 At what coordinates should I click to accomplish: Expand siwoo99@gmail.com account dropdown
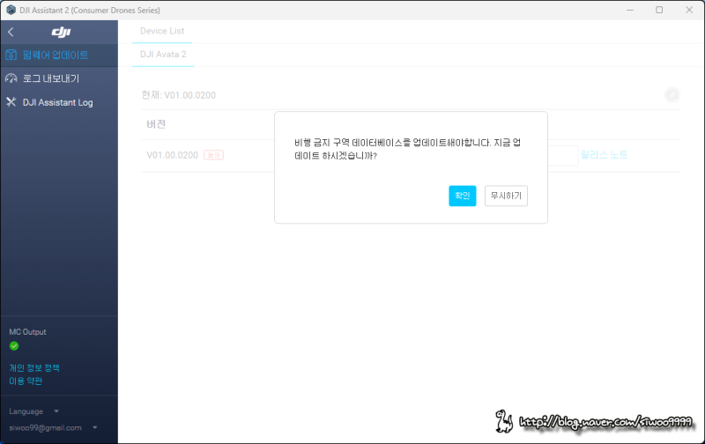[53, 428]
